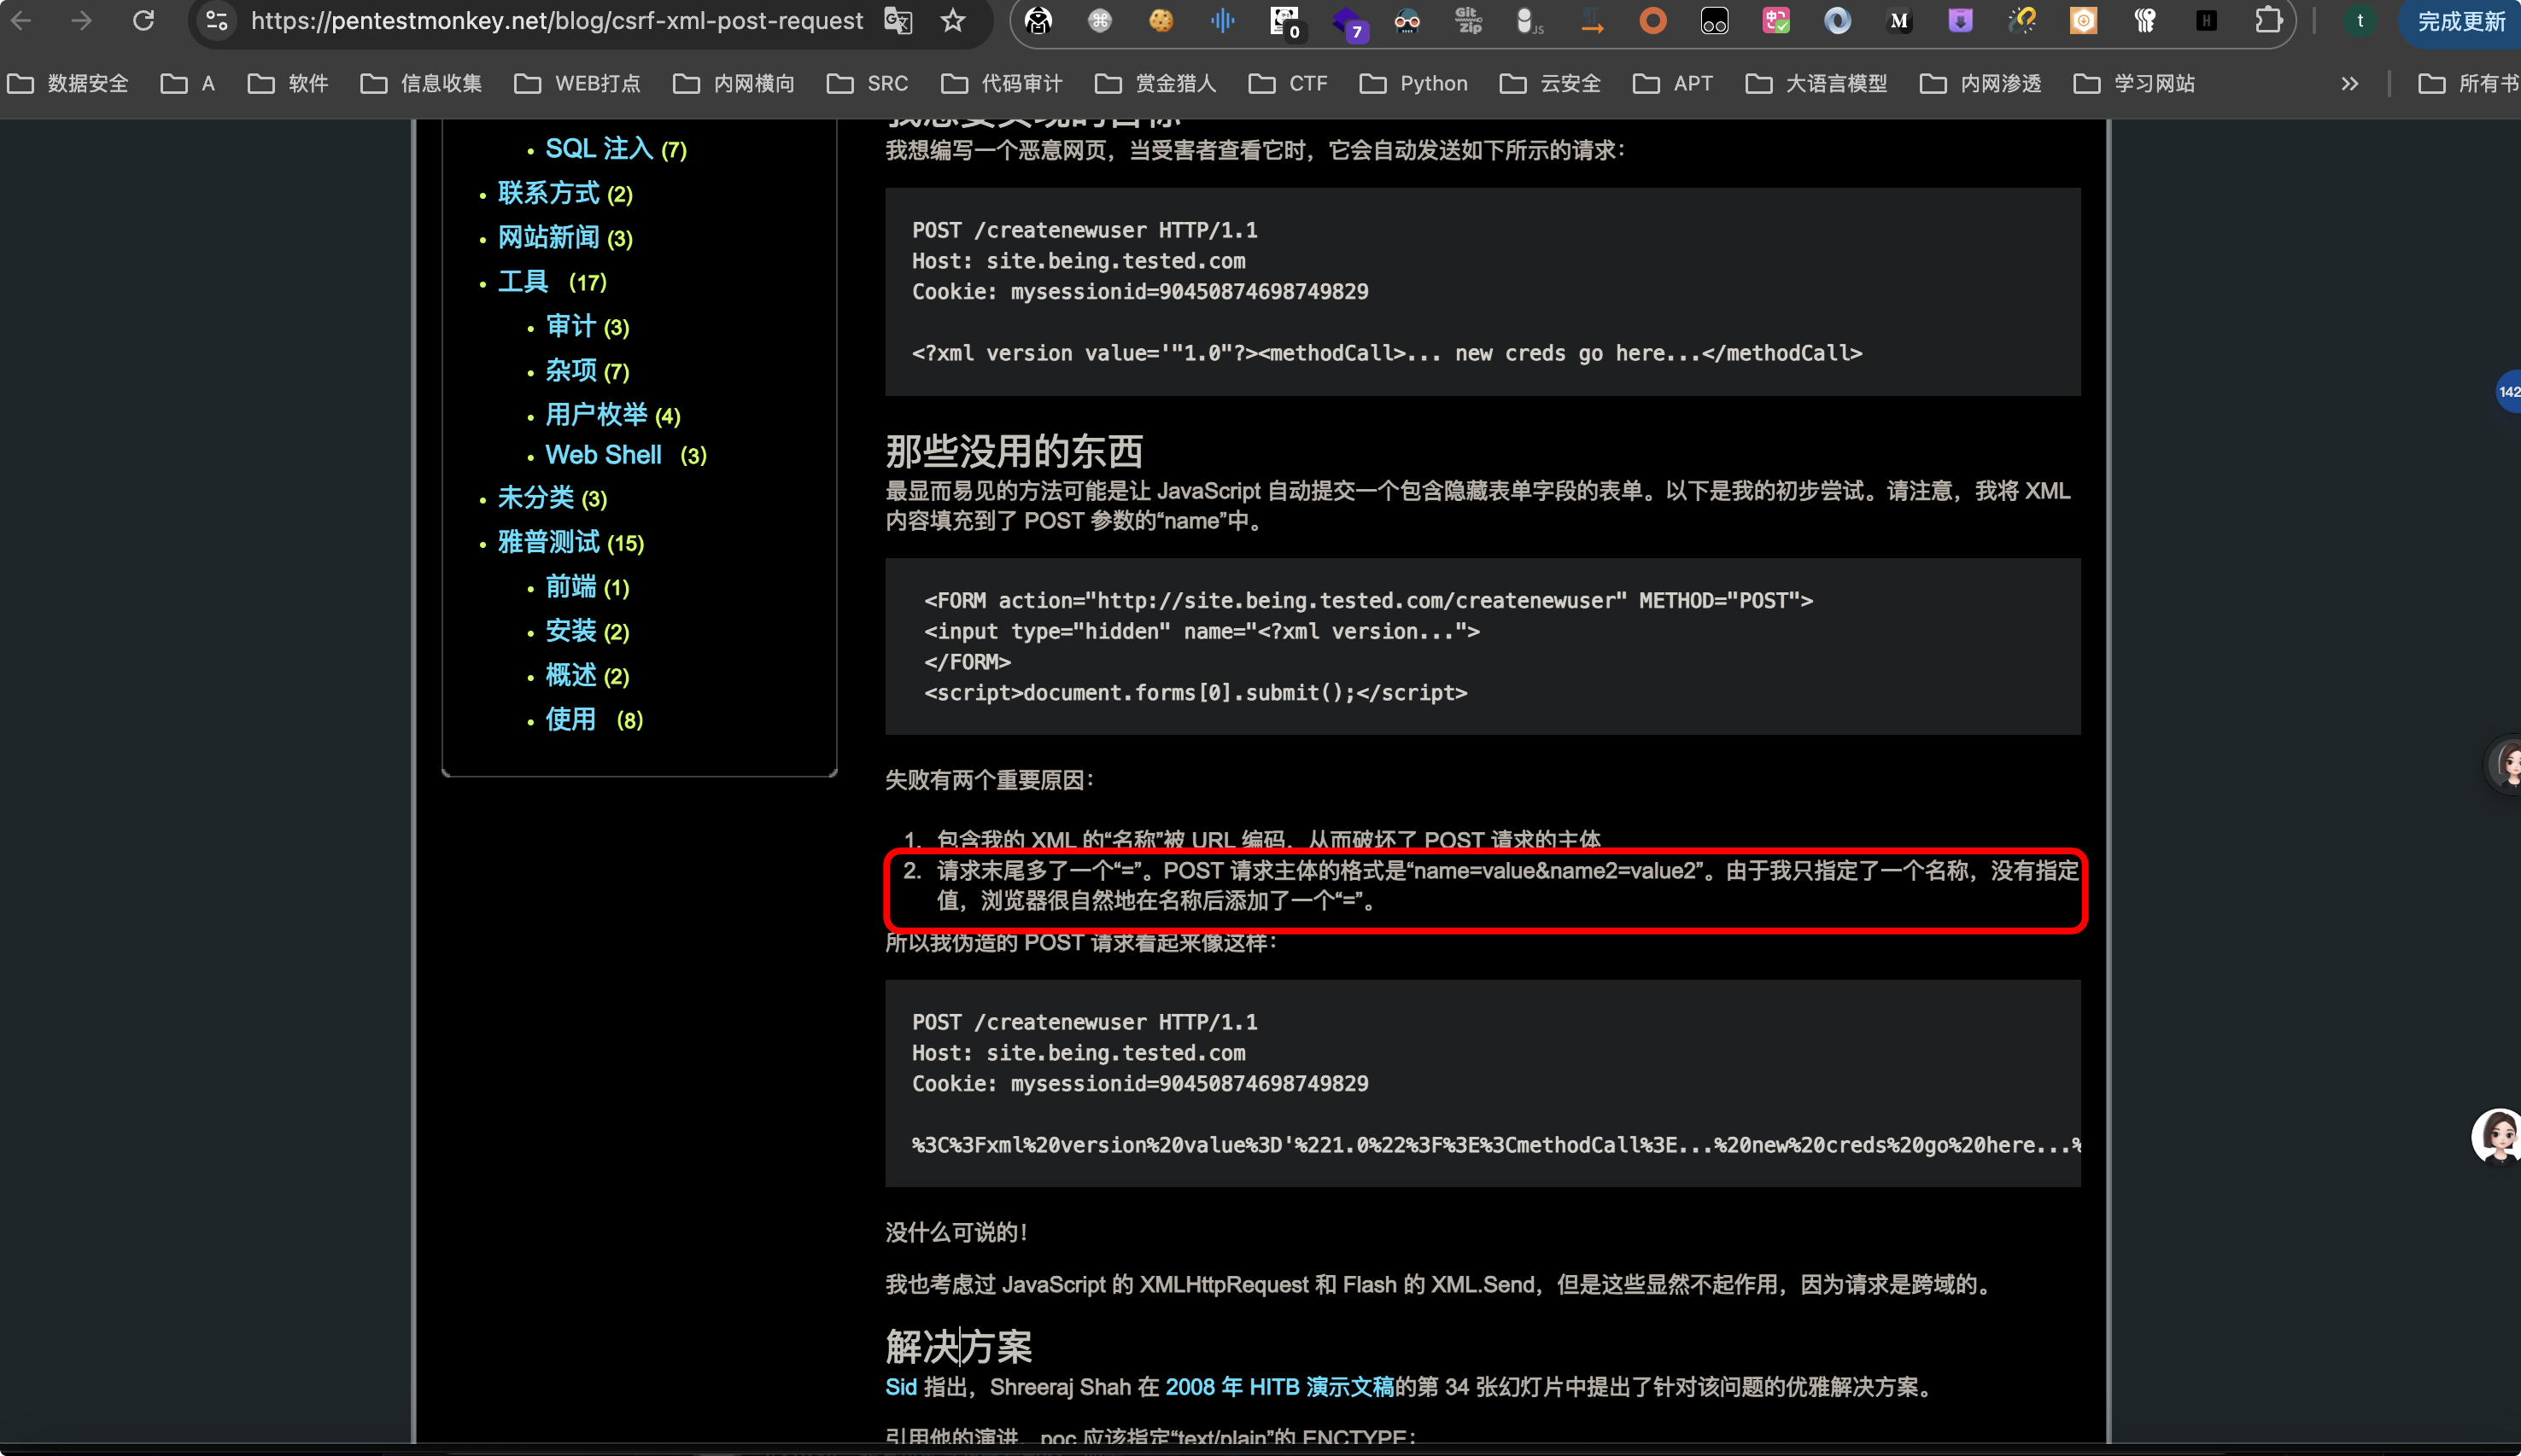Image resolution: width=2521 pixels, height=1456 pixels.
Task: Click the blue 142 badge at right edge
Action: click(2507, 391)
